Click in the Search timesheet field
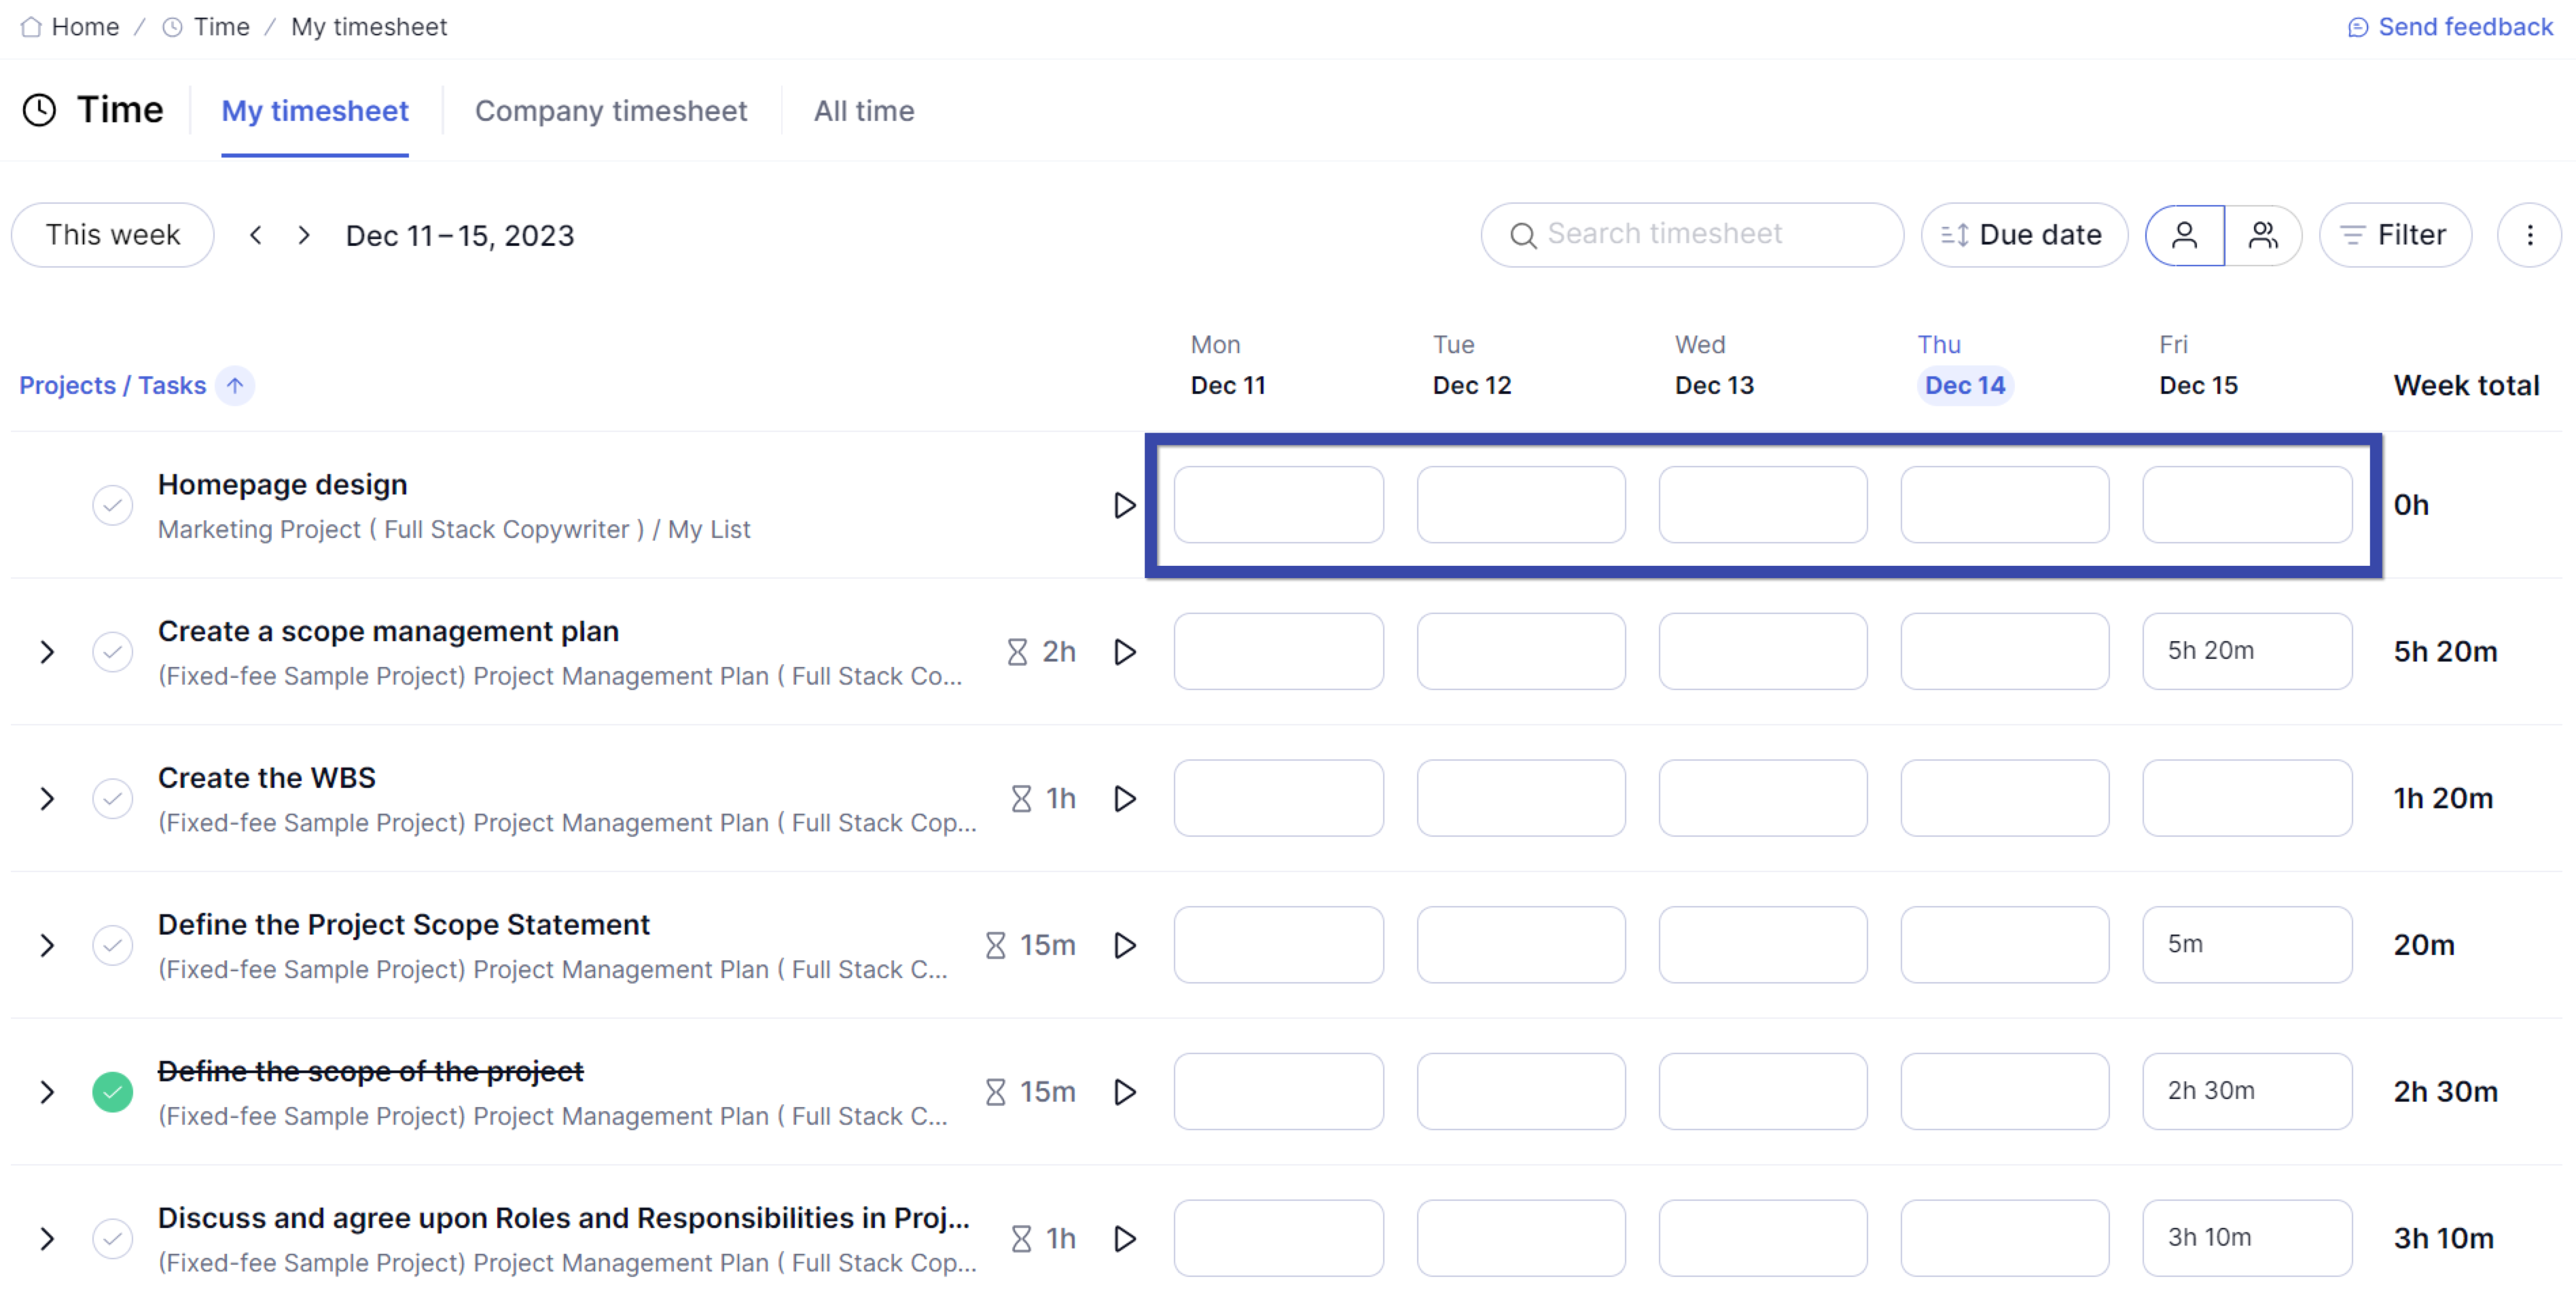Viewport: 2576px width, 1300px height. 1692,235
